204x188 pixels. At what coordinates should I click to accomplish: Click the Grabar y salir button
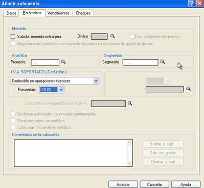(163, 144)
